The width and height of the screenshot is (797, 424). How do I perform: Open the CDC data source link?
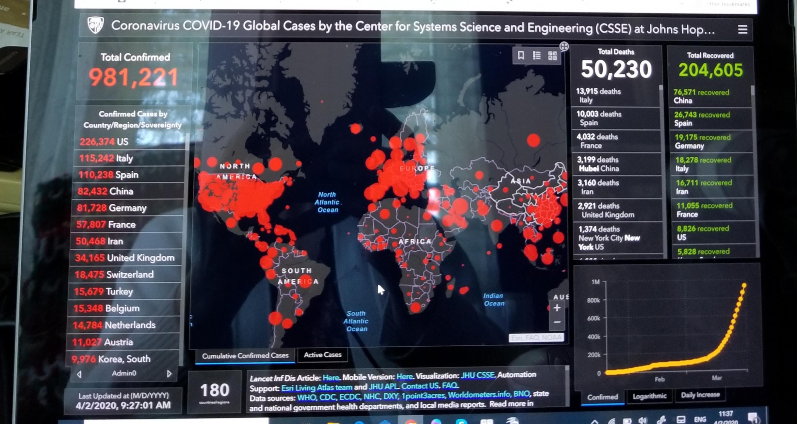[328, 398]
